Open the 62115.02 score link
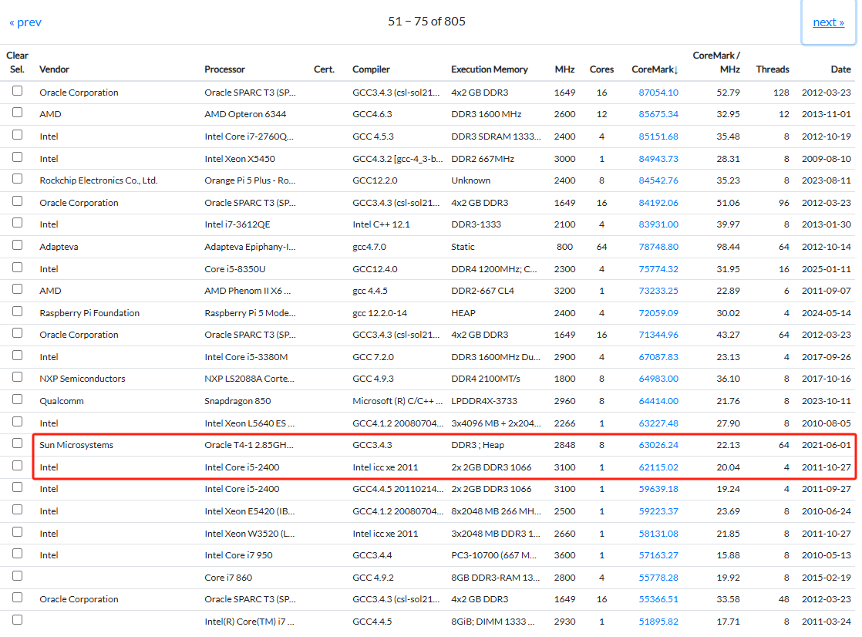The image size is (862, 637). (658, 467)
